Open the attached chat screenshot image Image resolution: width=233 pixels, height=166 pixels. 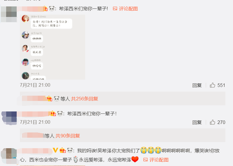(53, 47)
